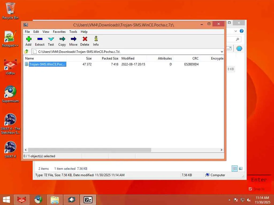Click the E52BD0D4 CRC value

coord(191,64)
